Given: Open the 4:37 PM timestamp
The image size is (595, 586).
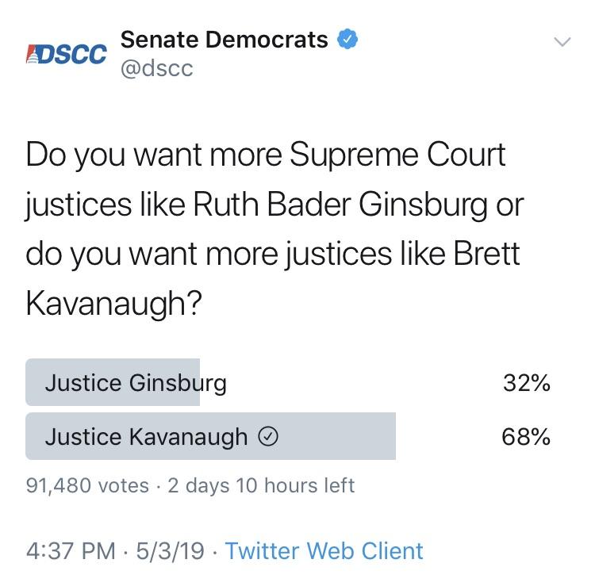Looking at the screenshot, I should 71,551.
